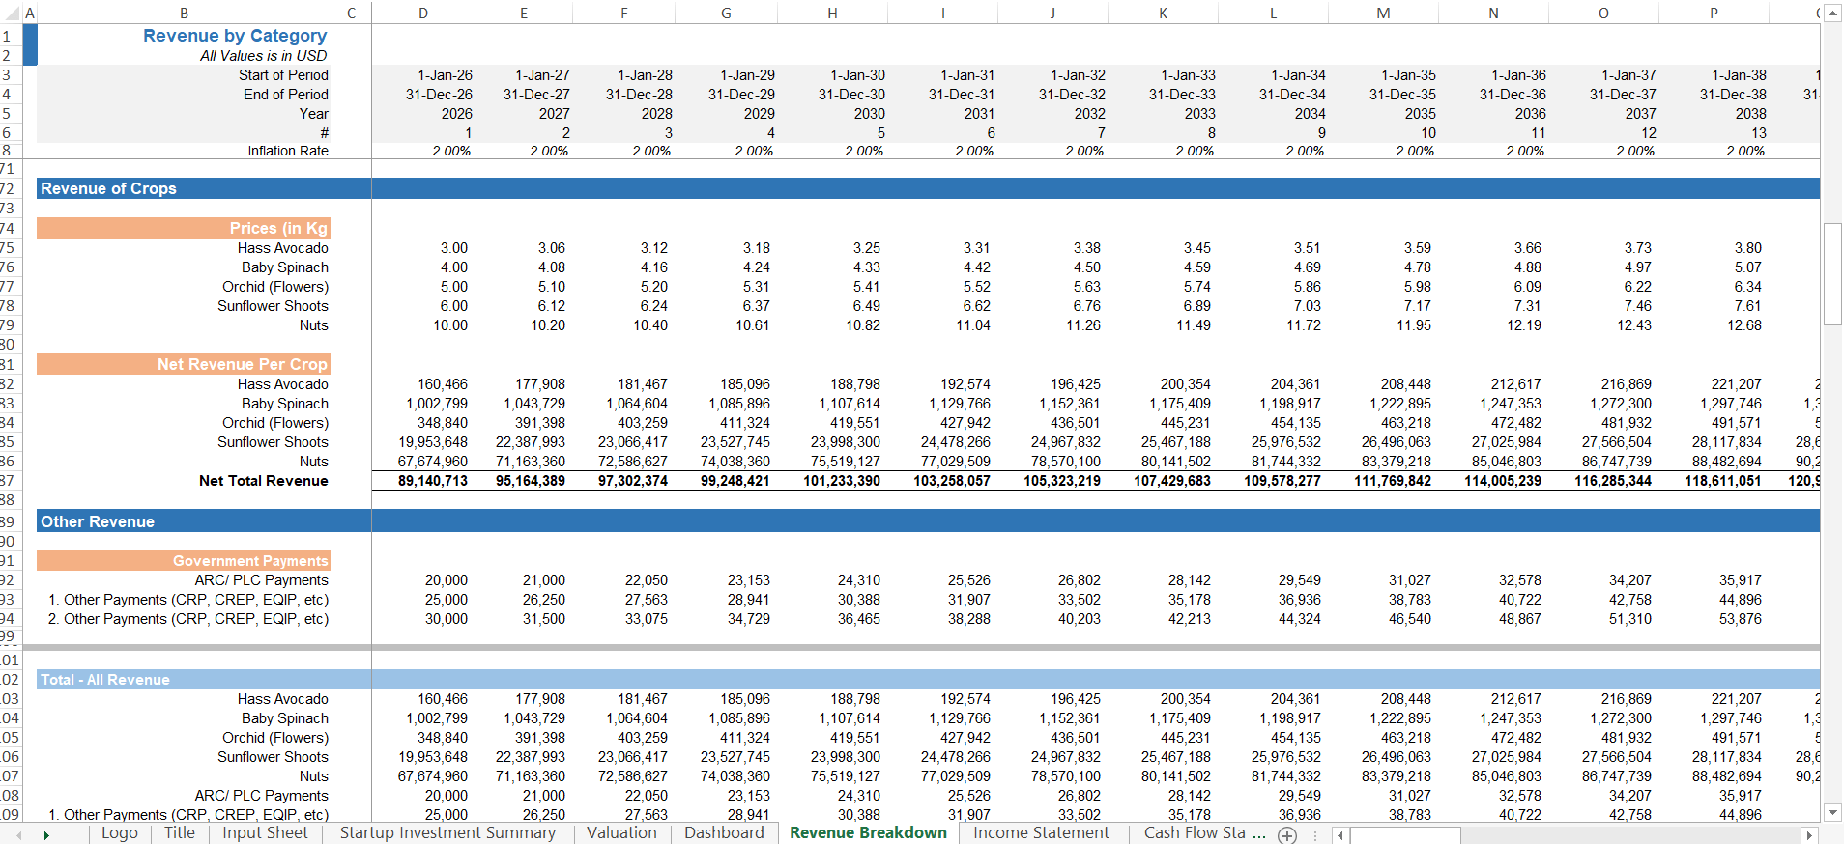The height and width of the screenshot is (844, 1844).
Task: Select the Input Sheet tab
Action: (x=265, y=833)
